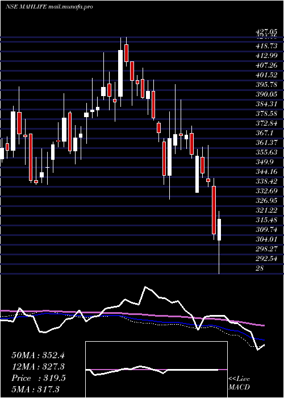This screenshot has height=398, width=284.
Task: Select the 332.69 price level label
Action: pyautogui.click(x=266, y=190)
